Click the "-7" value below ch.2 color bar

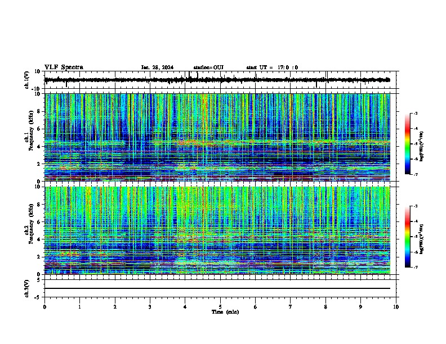point(416,267)
